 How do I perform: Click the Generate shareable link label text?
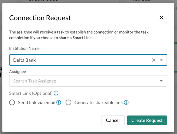coord(98,103)
